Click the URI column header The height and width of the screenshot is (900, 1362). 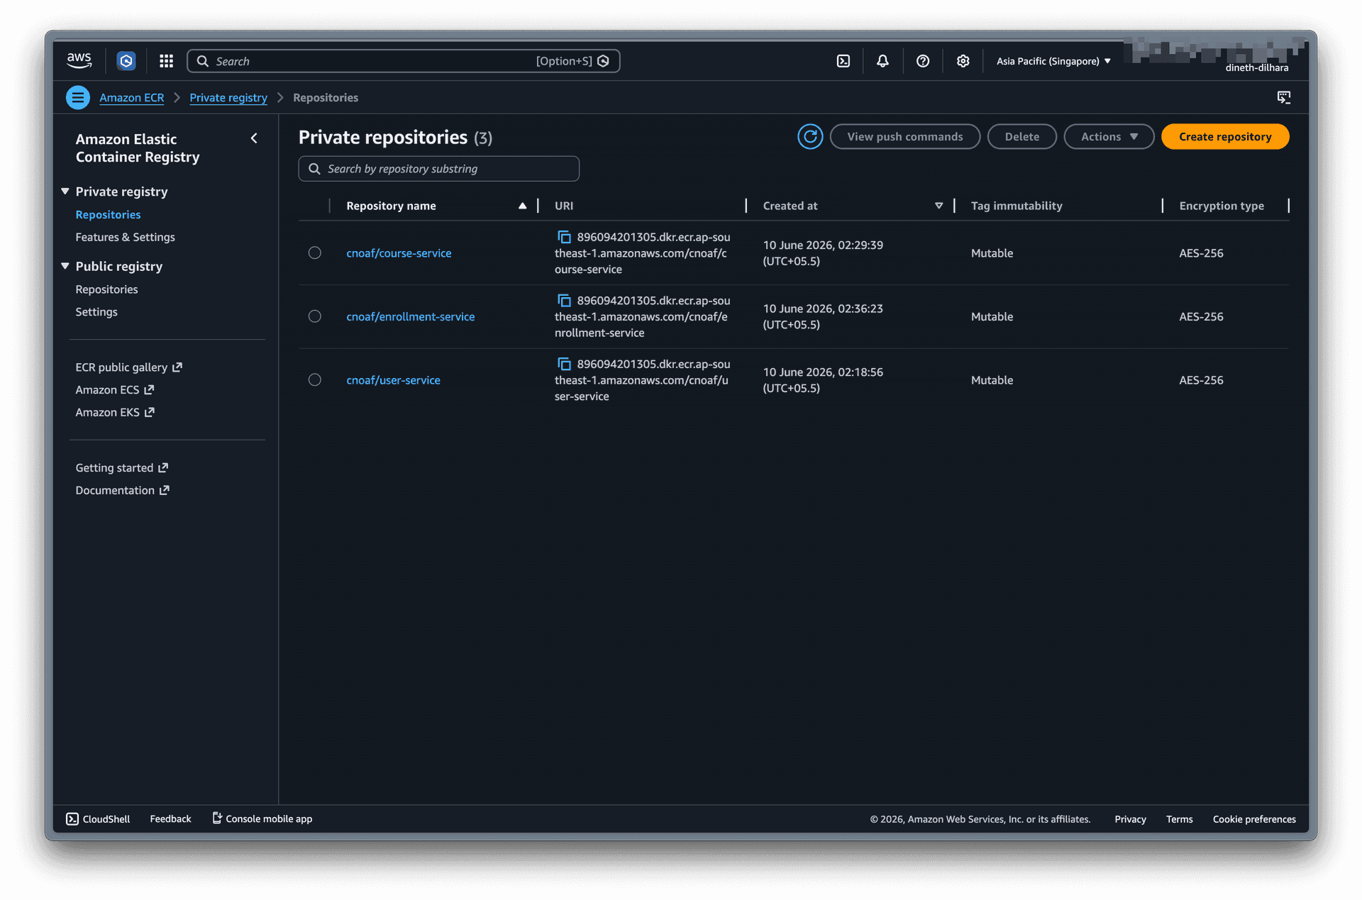coord(564,206)
